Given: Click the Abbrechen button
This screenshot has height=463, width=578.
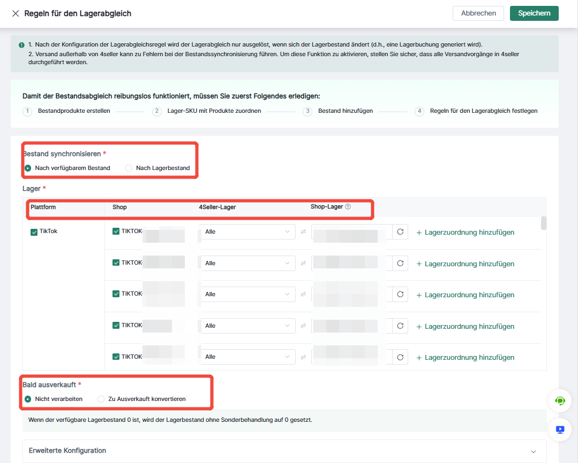Looking at the screenshot, I should (x=478, y=13).
